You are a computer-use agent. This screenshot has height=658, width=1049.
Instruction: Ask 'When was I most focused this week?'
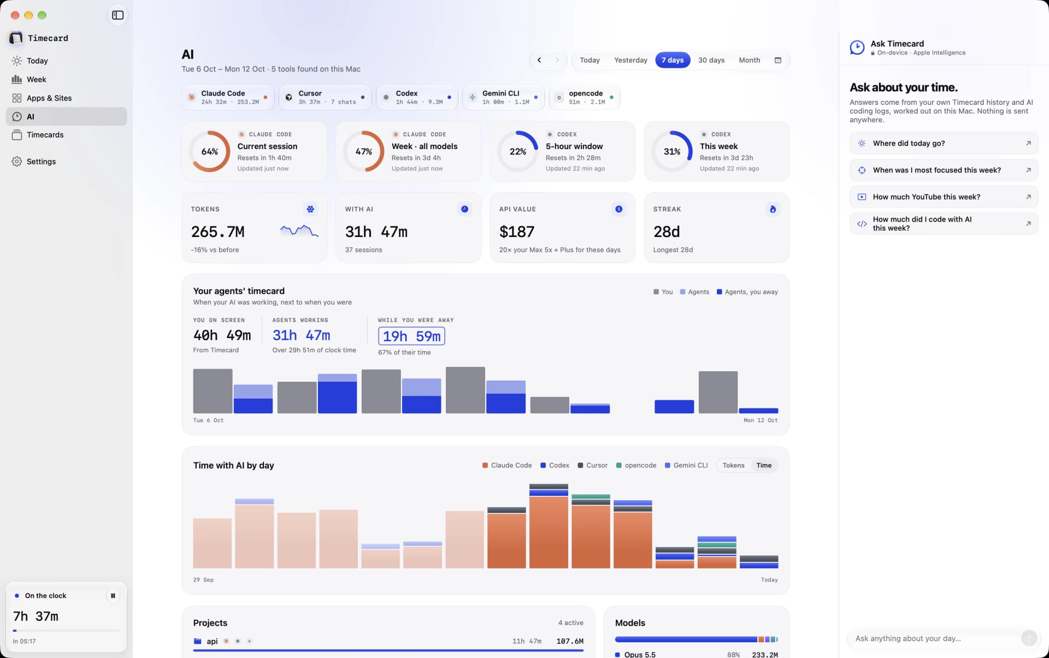[944, 170]
